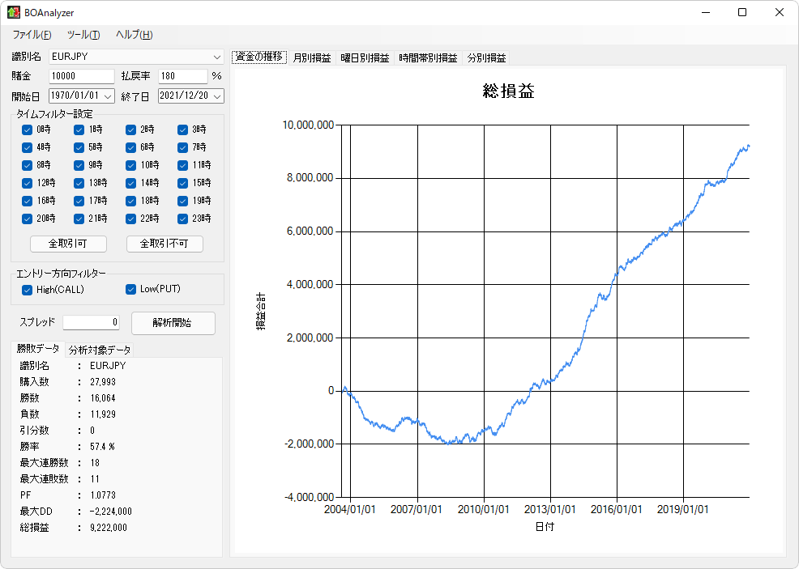This screenshot has height=569, width=799.
Task: Click the 勝数 value 16,064
Action: coord(103,398)
